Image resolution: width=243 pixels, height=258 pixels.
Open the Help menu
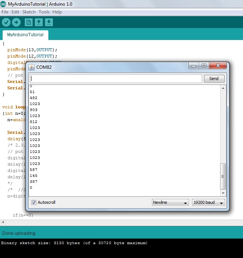[57, 12]
